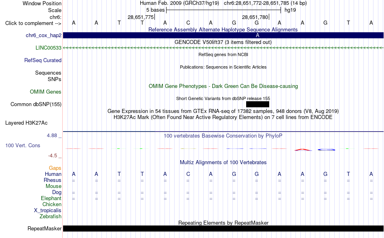Click the RepeatMasker track label
The image size is (384, 238).
(x=44, y=229)
